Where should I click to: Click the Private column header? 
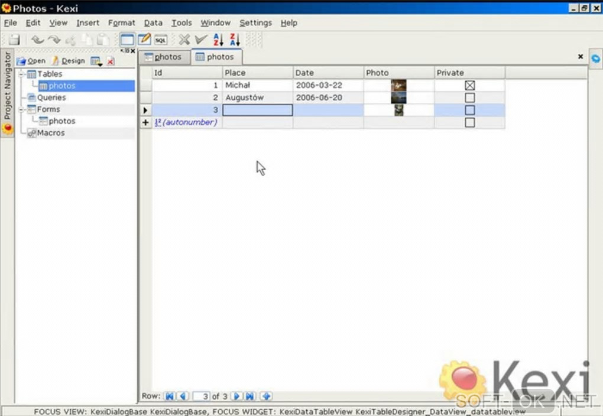[x=469, y=73]
